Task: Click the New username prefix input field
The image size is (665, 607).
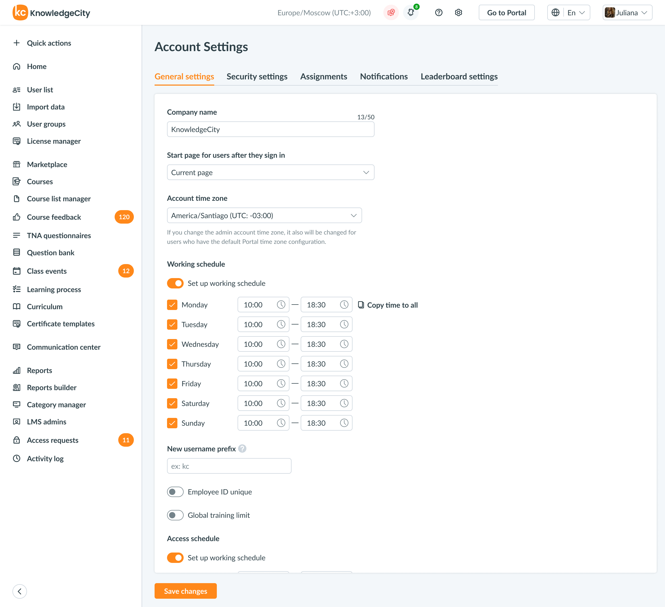Action: 229,466
